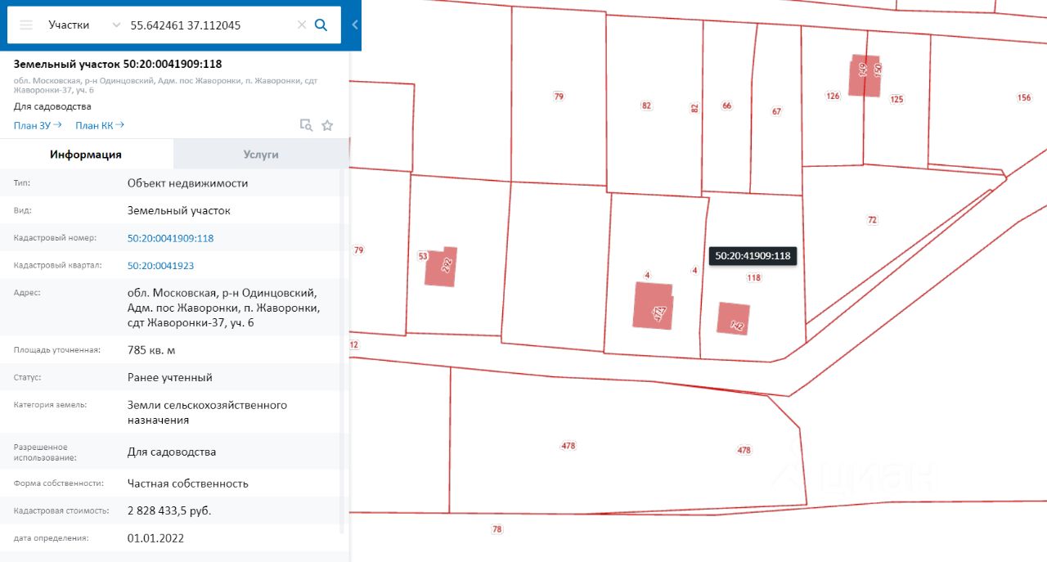This screenshot has width=1047, height=562.
Task: Switch to the Услуги tab
Action: click(x=261, y=154)
